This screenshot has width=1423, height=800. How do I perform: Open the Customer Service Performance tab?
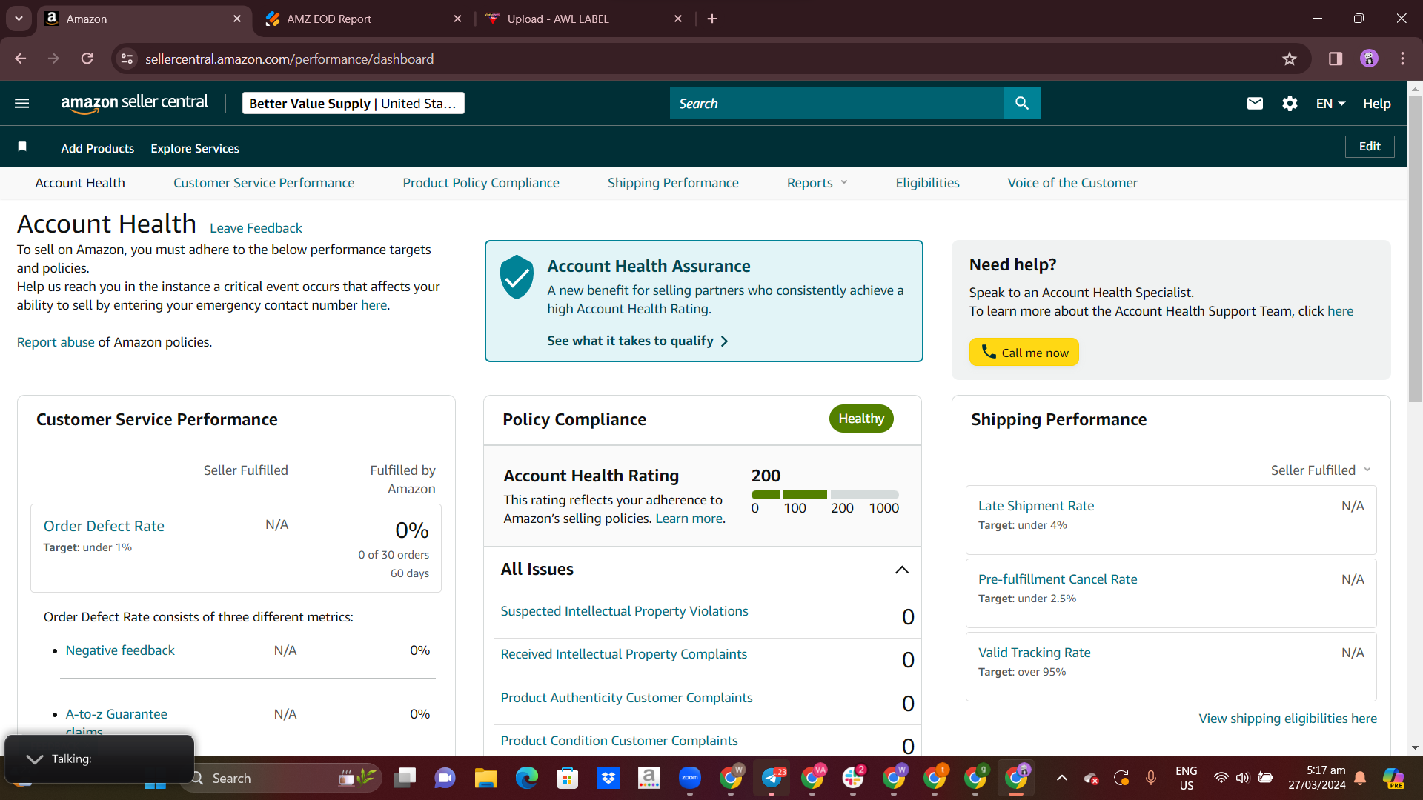click(x=264, y=183)
